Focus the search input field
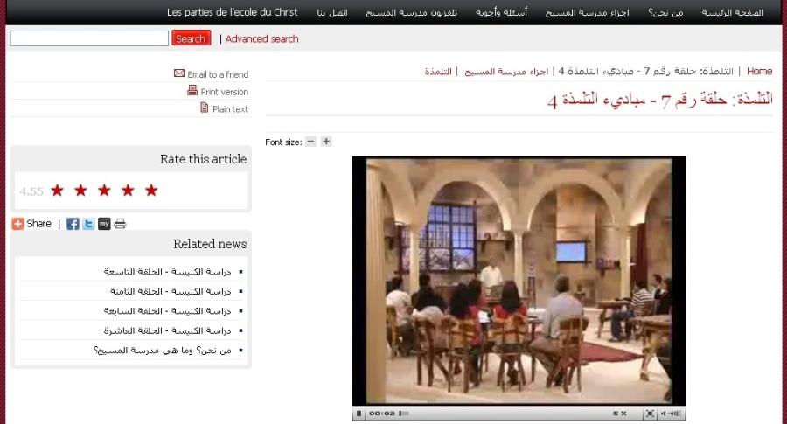This screenshot has height=424, width=787. click(89, 38)
